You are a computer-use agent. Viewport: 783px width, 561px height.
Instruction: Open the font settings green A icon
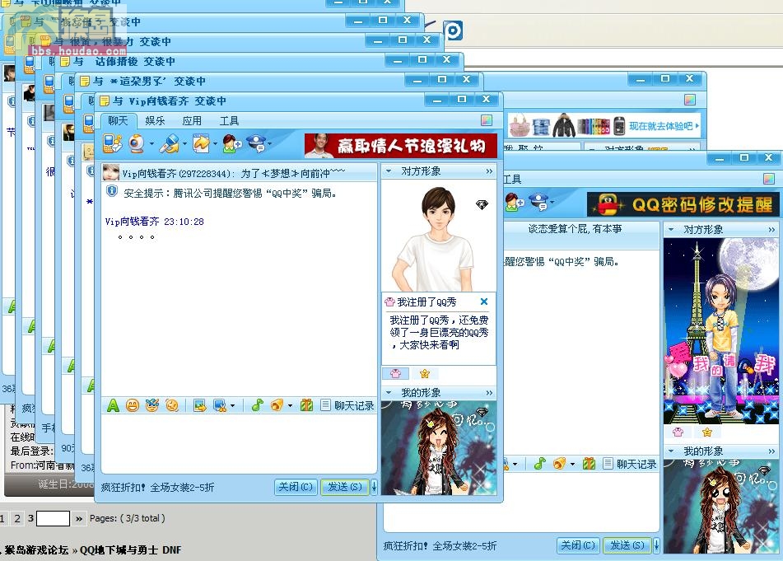[x=114, y=405]
